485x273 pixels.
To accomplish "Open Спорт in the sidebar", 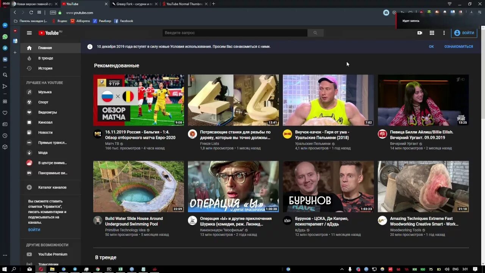I will [50, 102].
